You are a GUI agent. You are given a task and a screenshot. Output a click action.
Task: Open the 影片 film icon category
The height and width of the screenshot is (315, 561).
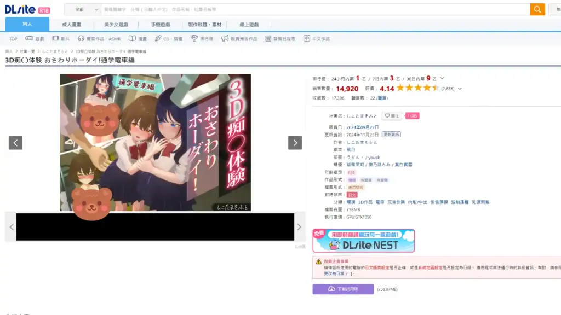pyautogui.click(x=61, y=39)
